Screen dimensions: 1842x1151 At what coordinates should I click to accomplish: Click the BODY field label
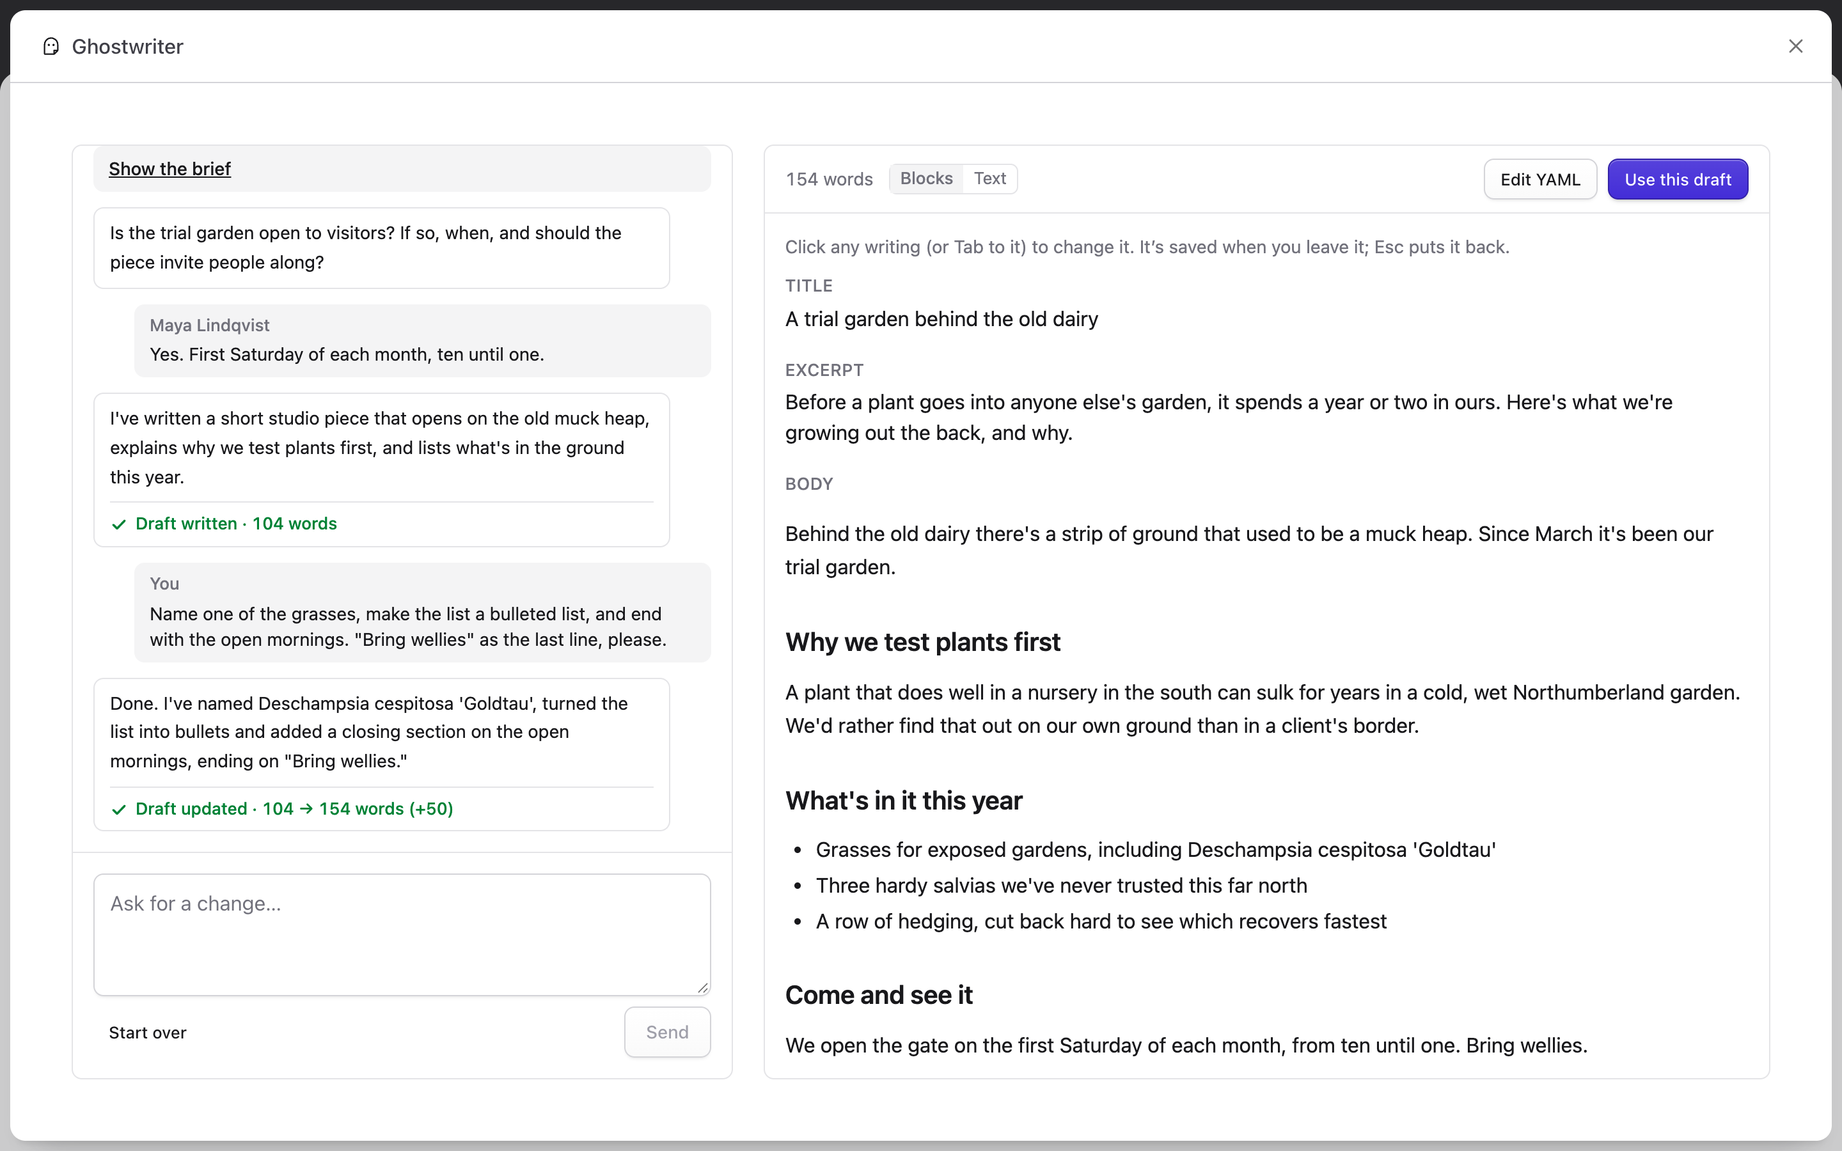tap(809, 484)
